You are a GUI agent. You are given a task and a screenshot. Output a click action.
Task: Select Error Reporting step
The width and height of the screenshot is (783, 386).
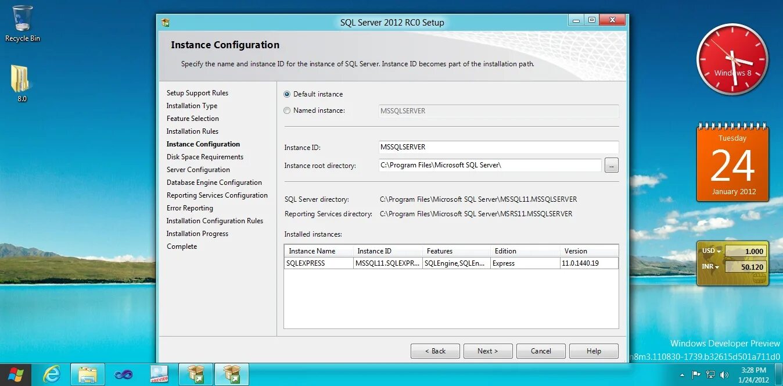[190, 208]
